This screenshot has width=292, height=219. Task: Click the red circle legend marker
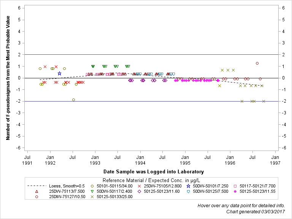(x=36, y=197)
